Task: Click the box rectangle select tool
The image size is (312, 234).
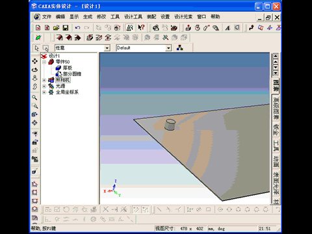Action: pos(45,48)
